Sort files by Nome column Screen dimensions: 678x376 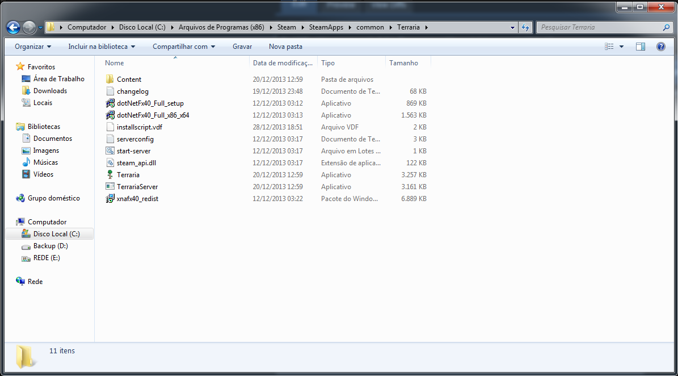(175, 62)
